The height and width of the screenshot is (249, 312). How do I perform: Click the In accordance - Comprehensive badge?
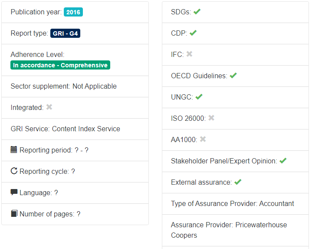(60, 65)
